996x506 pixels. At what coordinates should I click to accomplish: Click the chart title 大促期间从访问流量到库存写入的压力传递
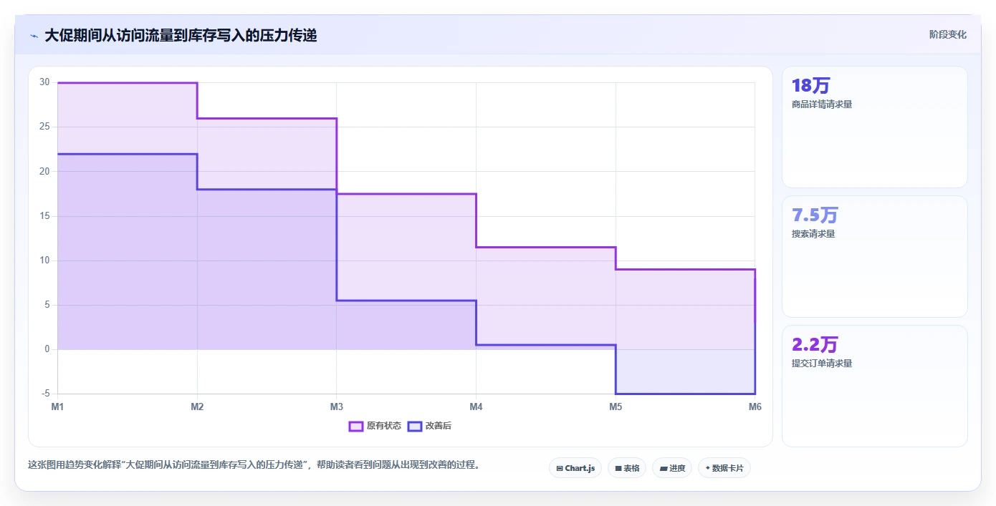tap(181, 35)
